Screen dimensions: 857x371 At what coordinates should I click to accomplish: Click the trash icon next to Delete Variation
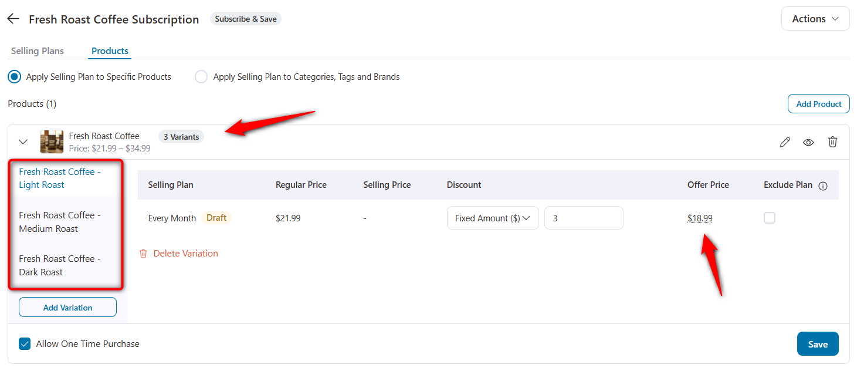143,253
